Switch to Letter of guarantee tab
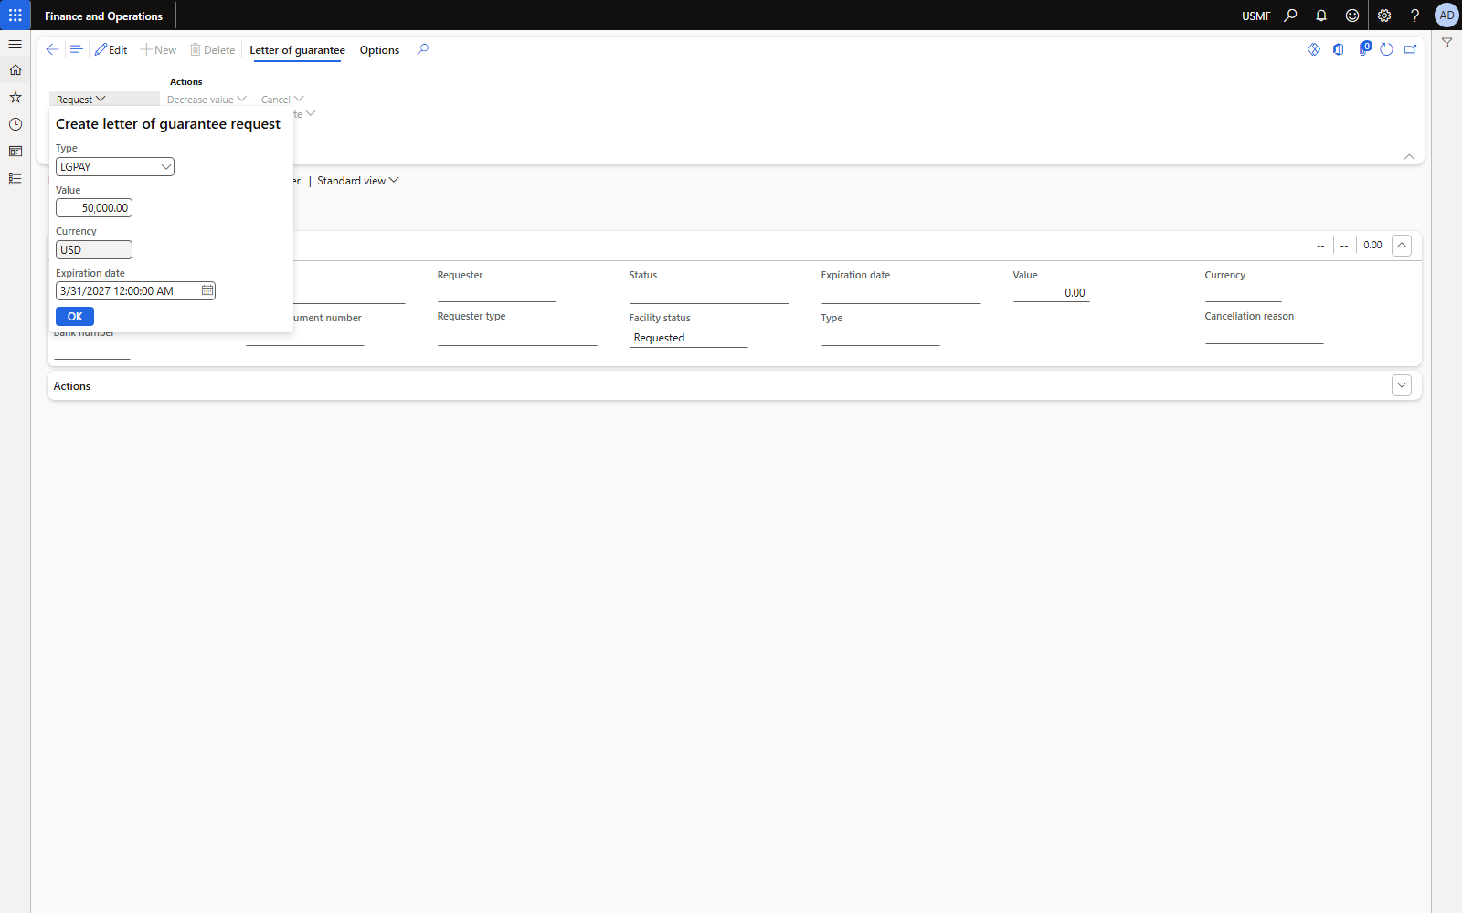This screenshot has height=913, width=1462. (297, 50)
